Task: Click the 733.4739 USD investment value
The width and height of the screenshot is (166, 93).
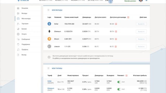Action: (69, 24)
